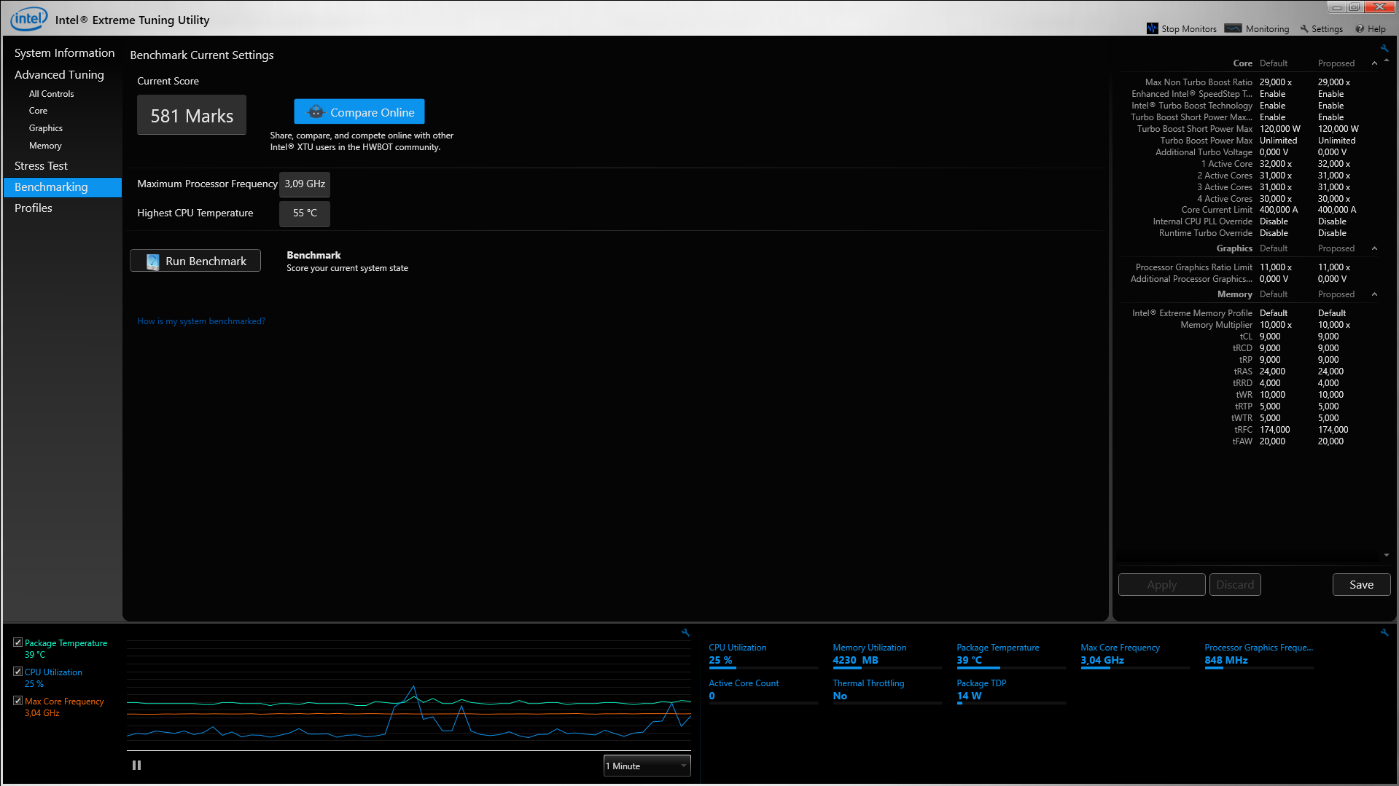Click the Run Benchmark button

(x=195, y=261)
